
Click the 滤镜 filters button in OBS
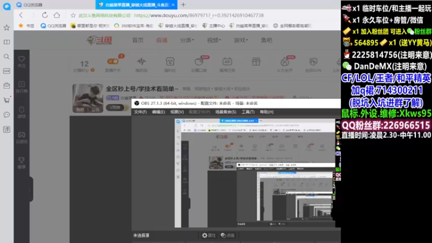(227, 235)
